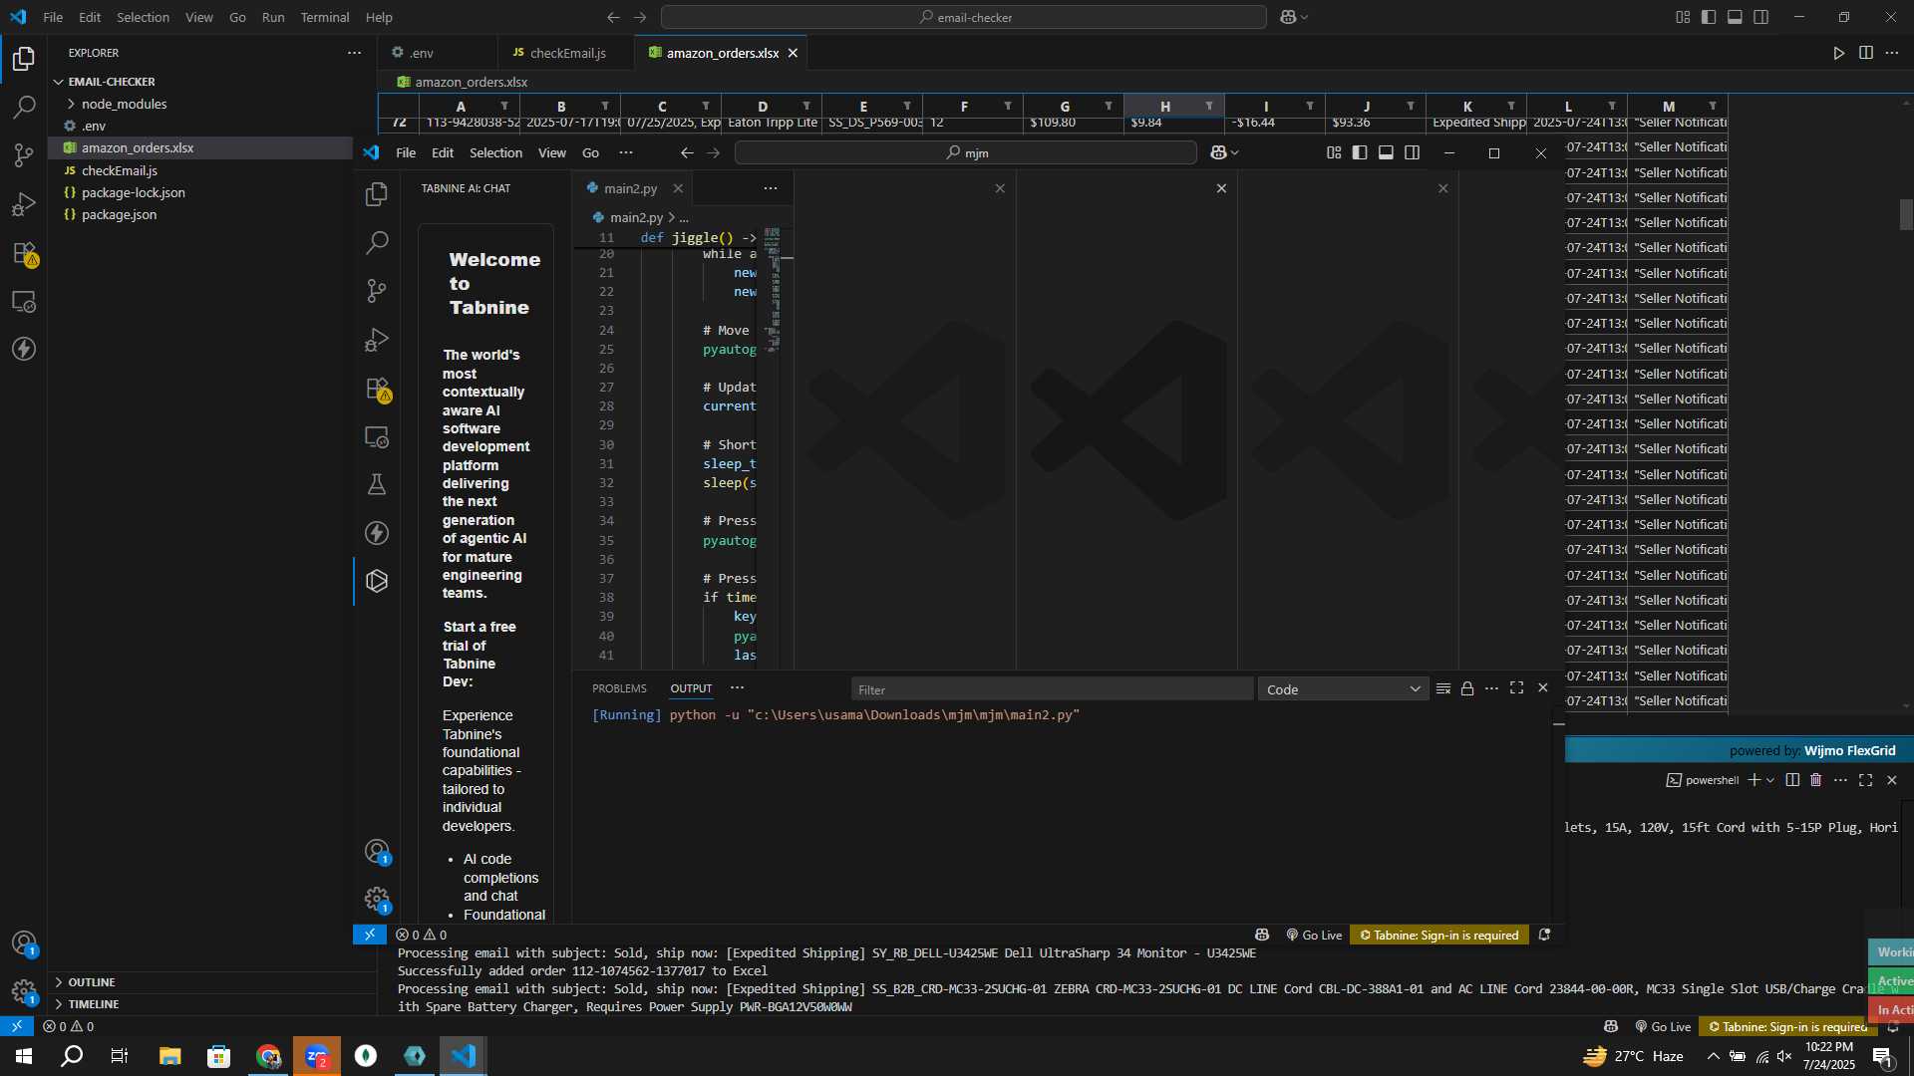Screen dimensions: 1914x1076
Task: Toggle secondary side bar in email-checker title bar
Action: coord(1761,17)
